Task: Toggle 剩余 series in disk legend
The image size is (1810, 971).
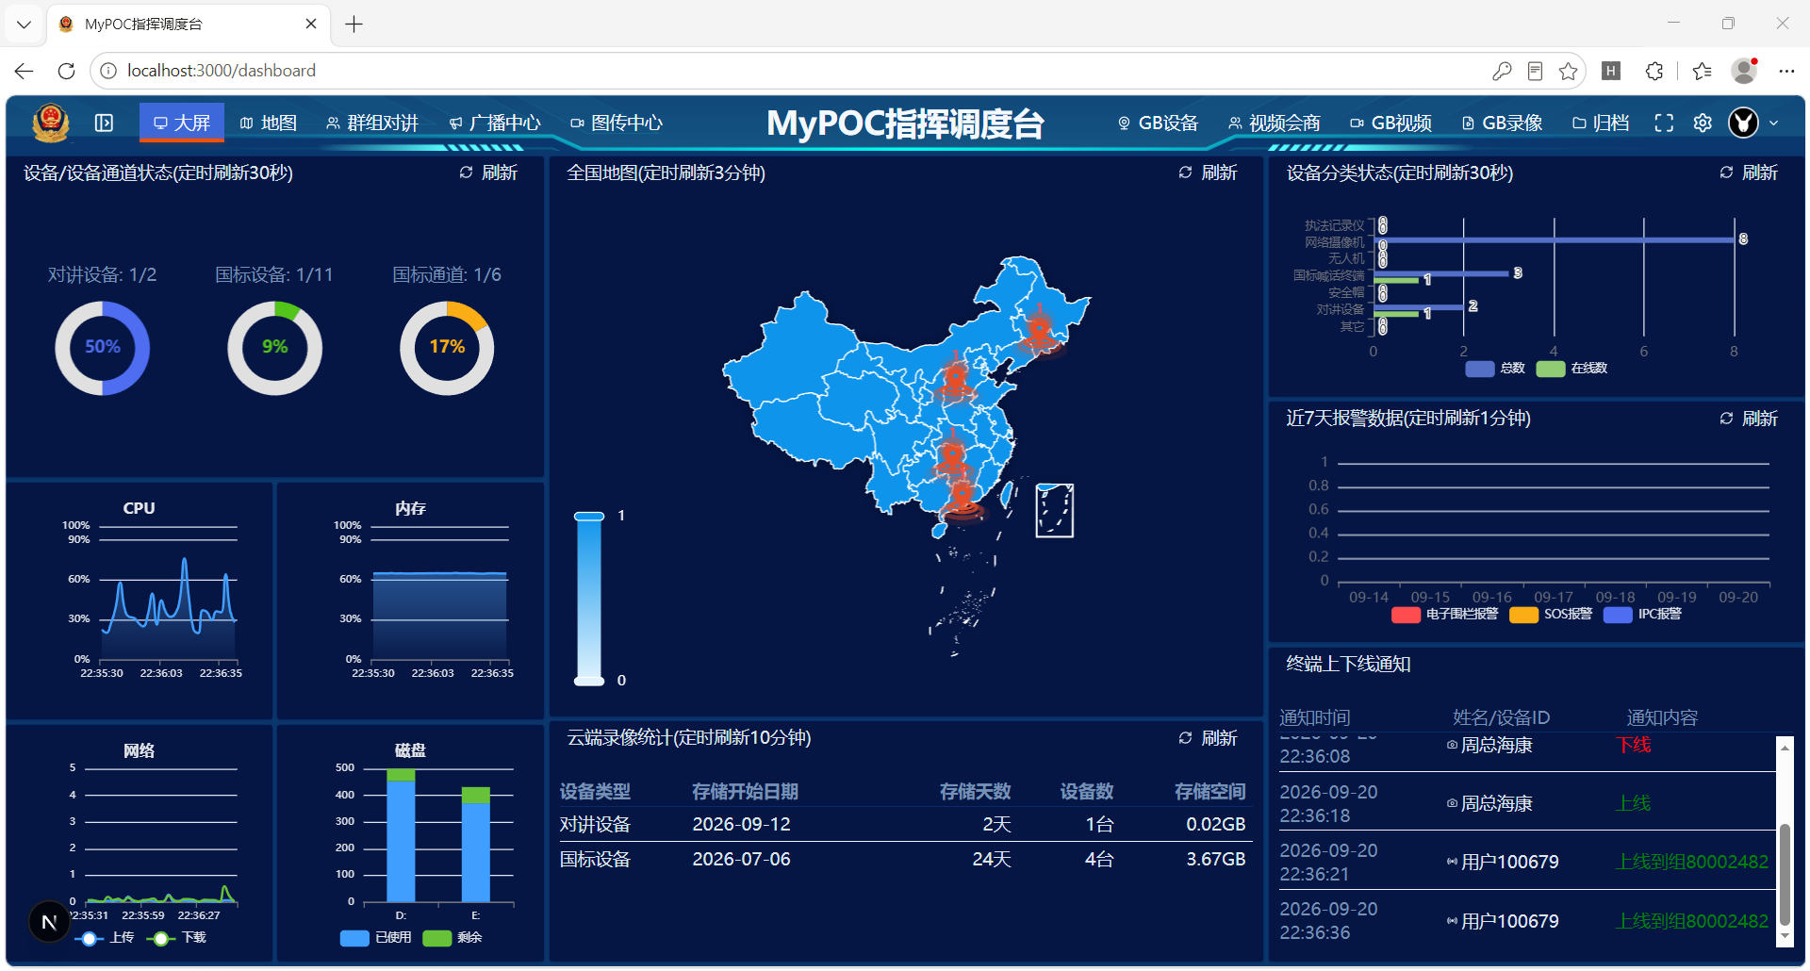Action: (452, 938)
